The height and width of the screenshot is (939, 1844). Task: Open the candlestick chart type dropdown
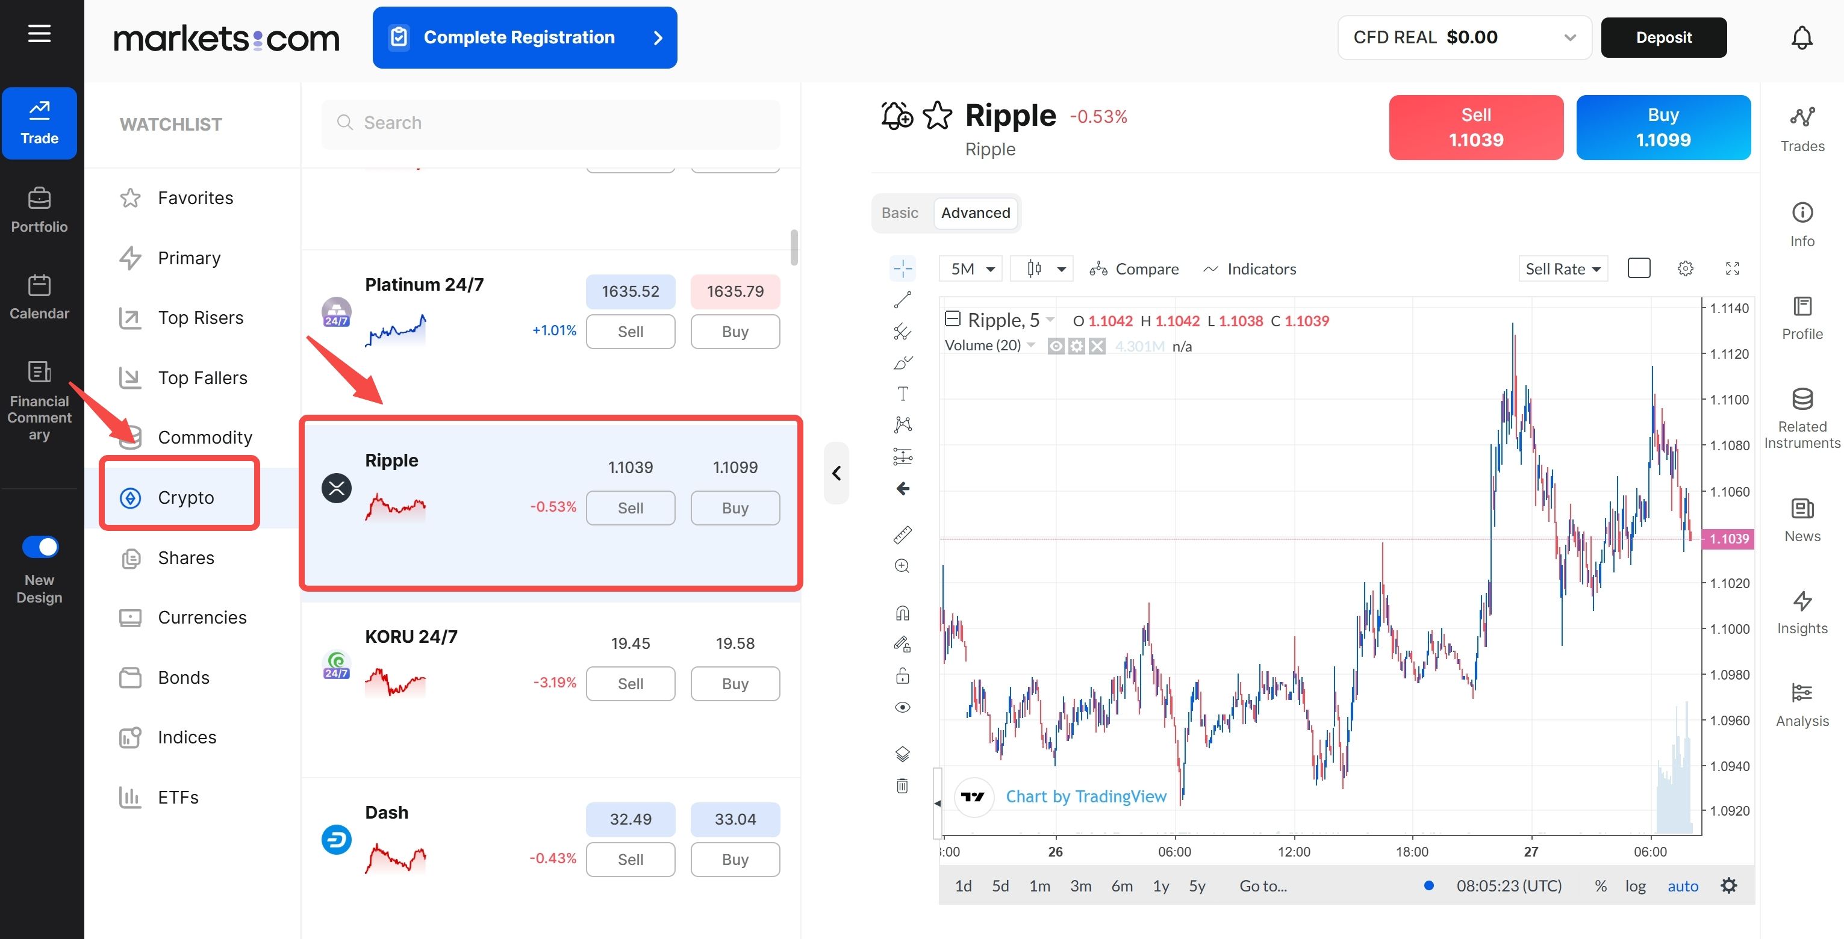click(x=1042, y=269)
